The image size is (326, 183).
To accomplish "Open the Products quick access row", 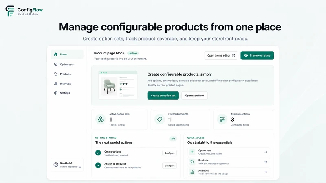I will [x=229, y=162].
